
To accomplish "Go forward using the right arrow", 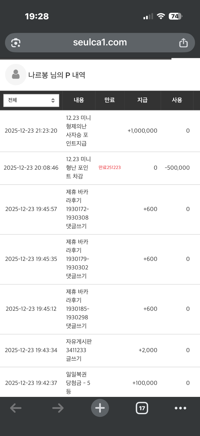I will coord(58,408).
